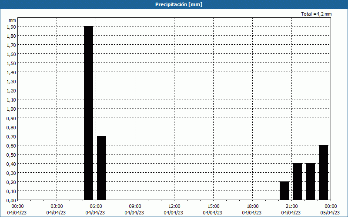Image resolution: width=348 pixels, height=217 pixels.
Task: Pick the 1,60 y-axis value
Action: 11,54
